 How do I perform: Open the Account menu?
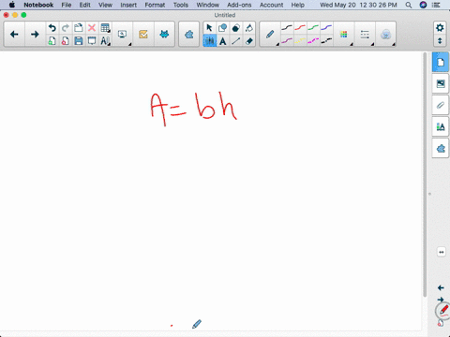pos(271,5)
